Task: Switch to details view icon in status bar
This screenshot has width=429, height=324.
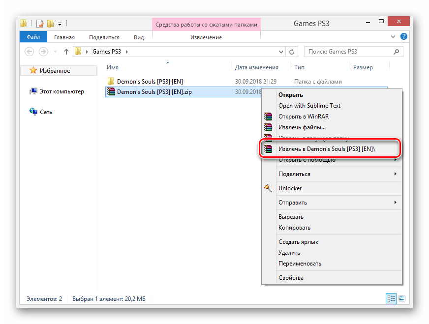Action: (x=392, y=298)
